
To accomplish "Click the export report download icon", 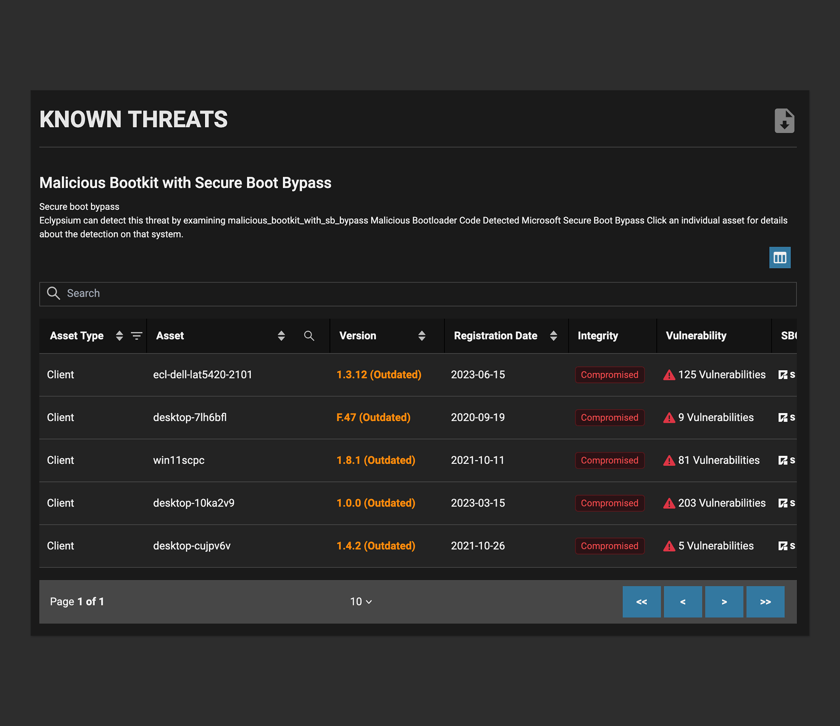I will click(784, 120).
